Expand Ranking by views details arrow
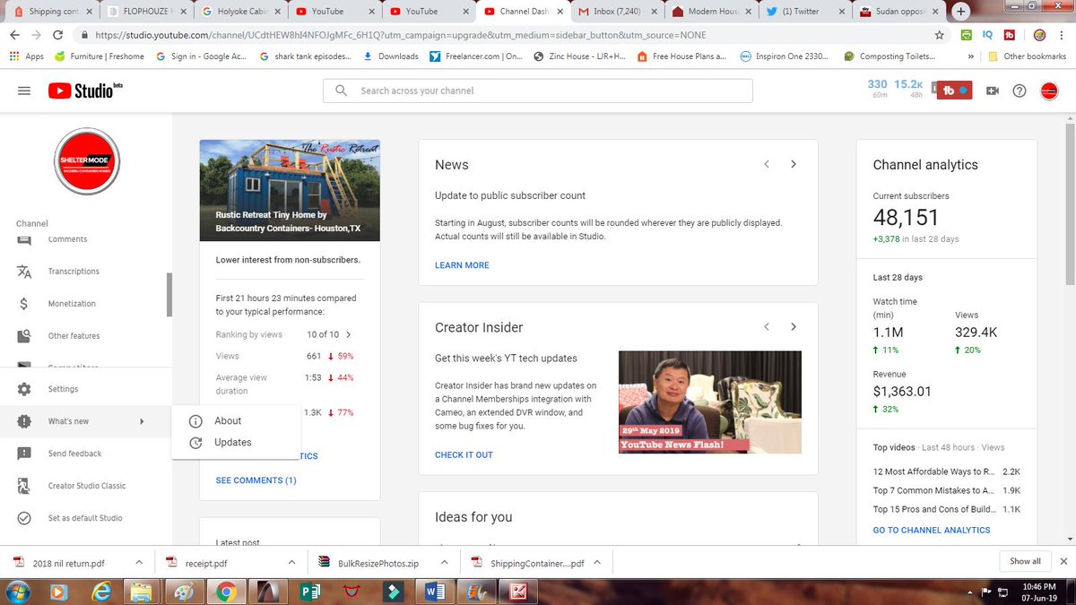The image size is (1076, 605). 348,334
